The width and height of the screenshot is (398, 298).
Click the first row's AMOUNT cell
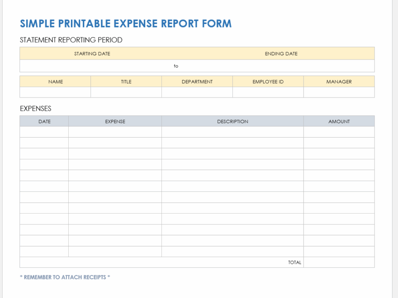point(339,131)
